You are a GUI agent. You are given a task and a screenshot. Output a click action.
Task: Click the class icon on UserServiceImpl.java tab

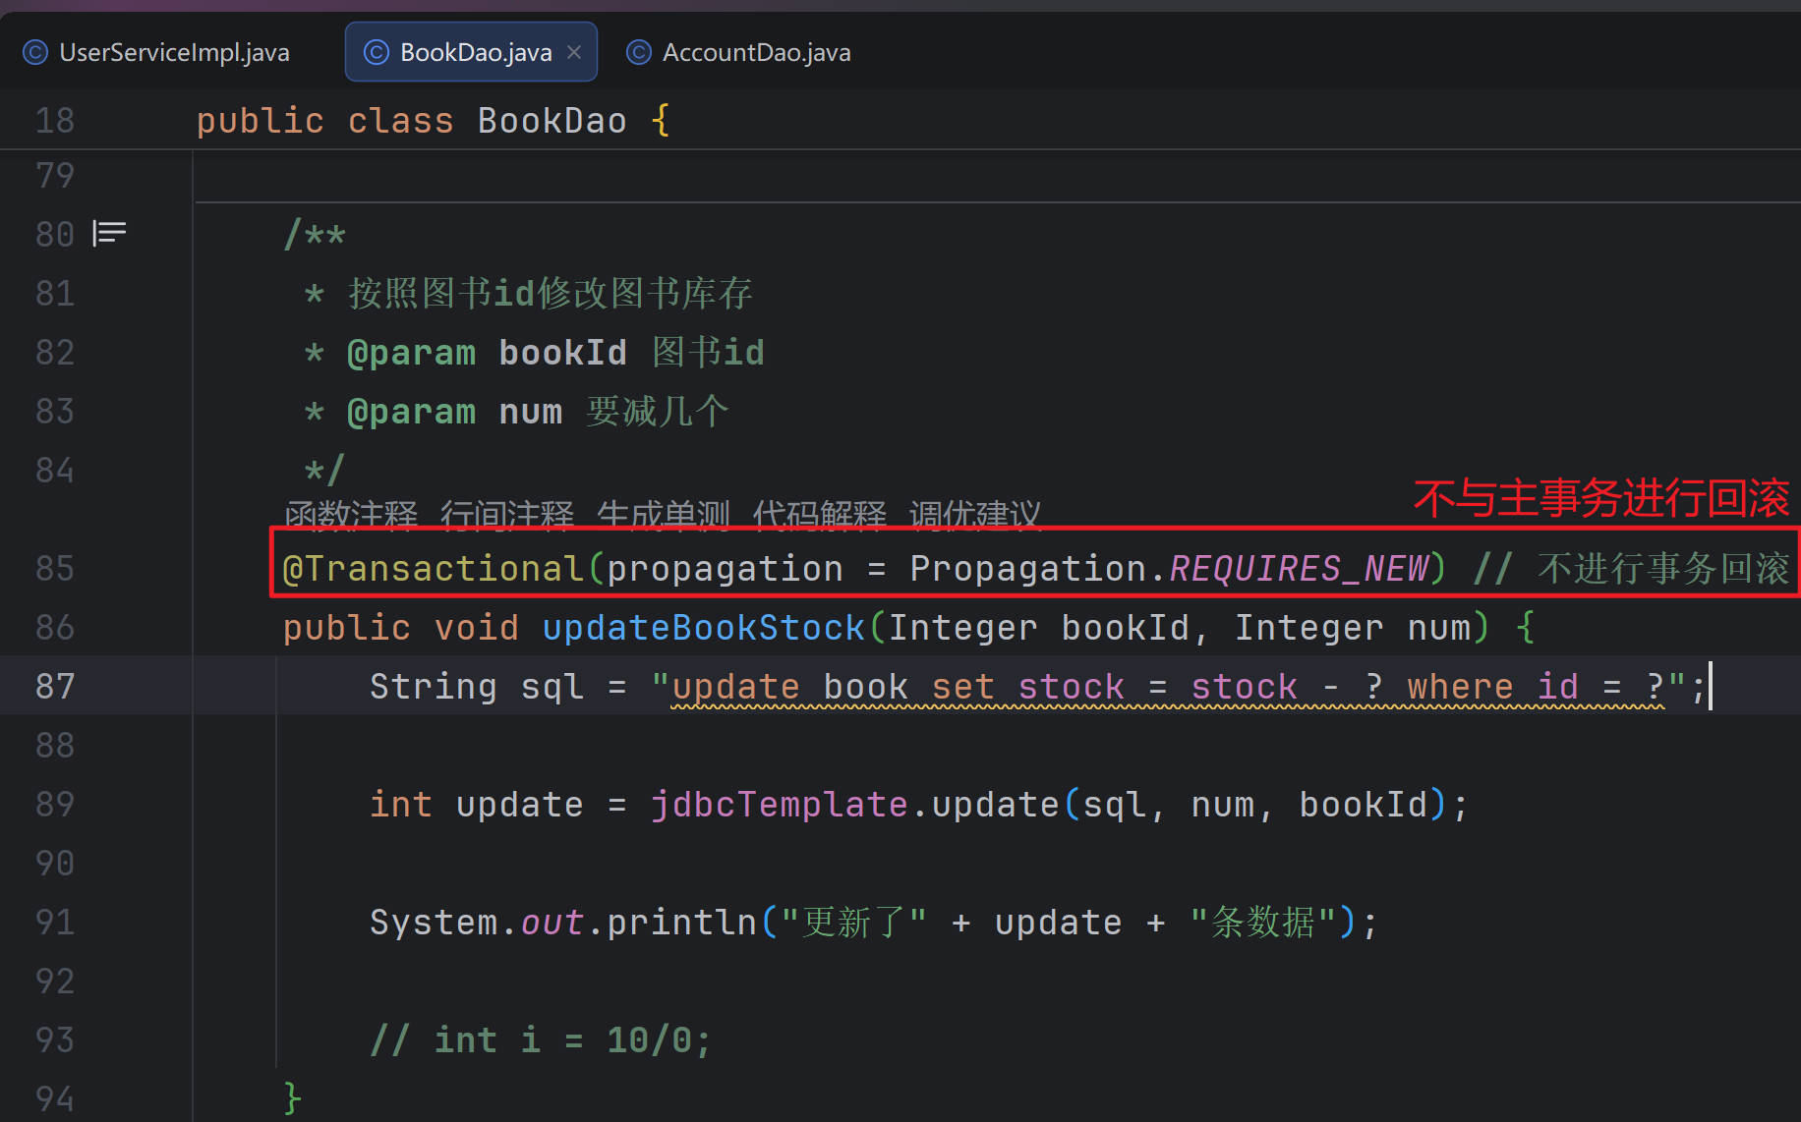pos(35,52)
